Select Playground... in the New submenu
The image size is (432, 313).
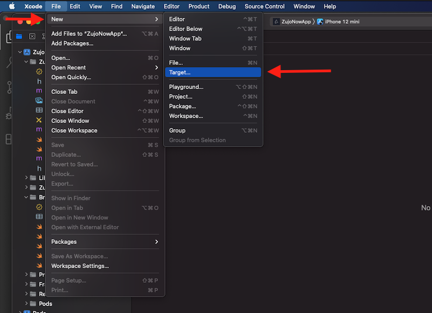point(186,87)
